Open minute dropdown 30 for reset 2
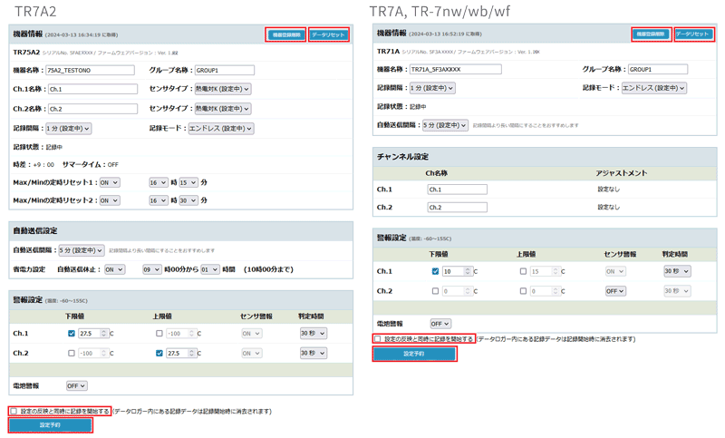This screenshot has height=438, width=725. coord(188,200)
